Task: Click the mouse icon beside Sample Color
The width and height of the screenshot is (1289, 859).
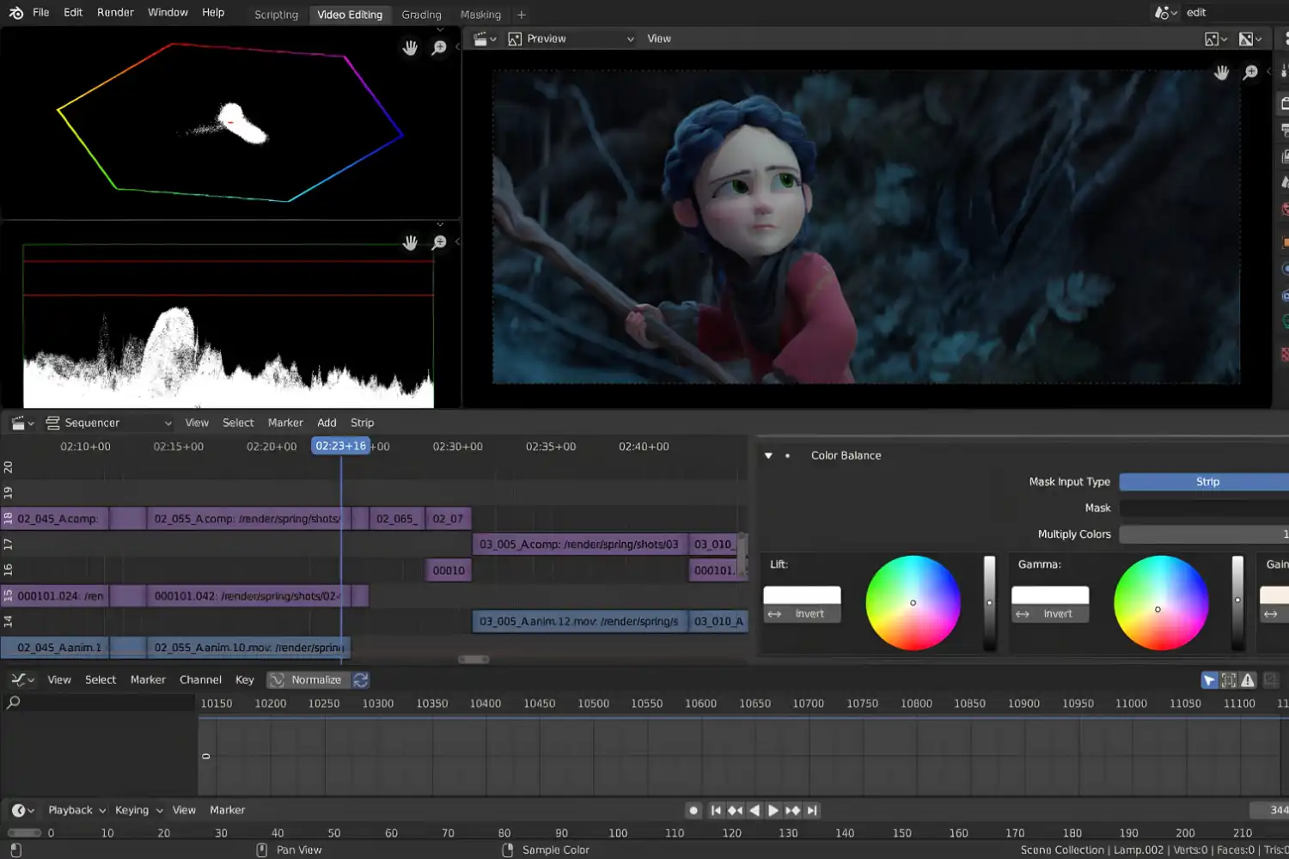Action: (508, 850)
